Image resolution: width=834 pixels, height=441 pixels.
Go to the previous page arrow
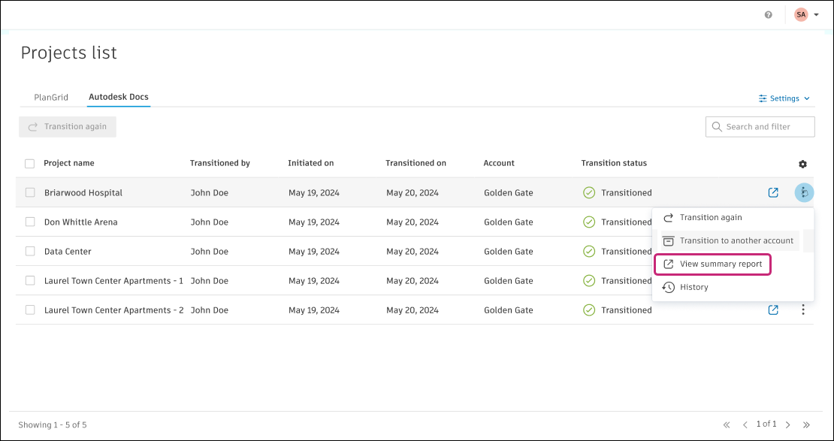745,425
